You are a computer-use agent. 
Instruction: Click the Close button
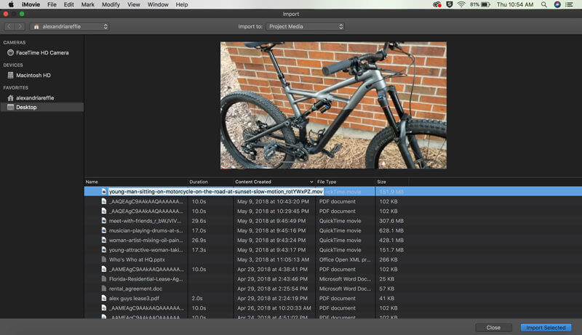(493, 328)
